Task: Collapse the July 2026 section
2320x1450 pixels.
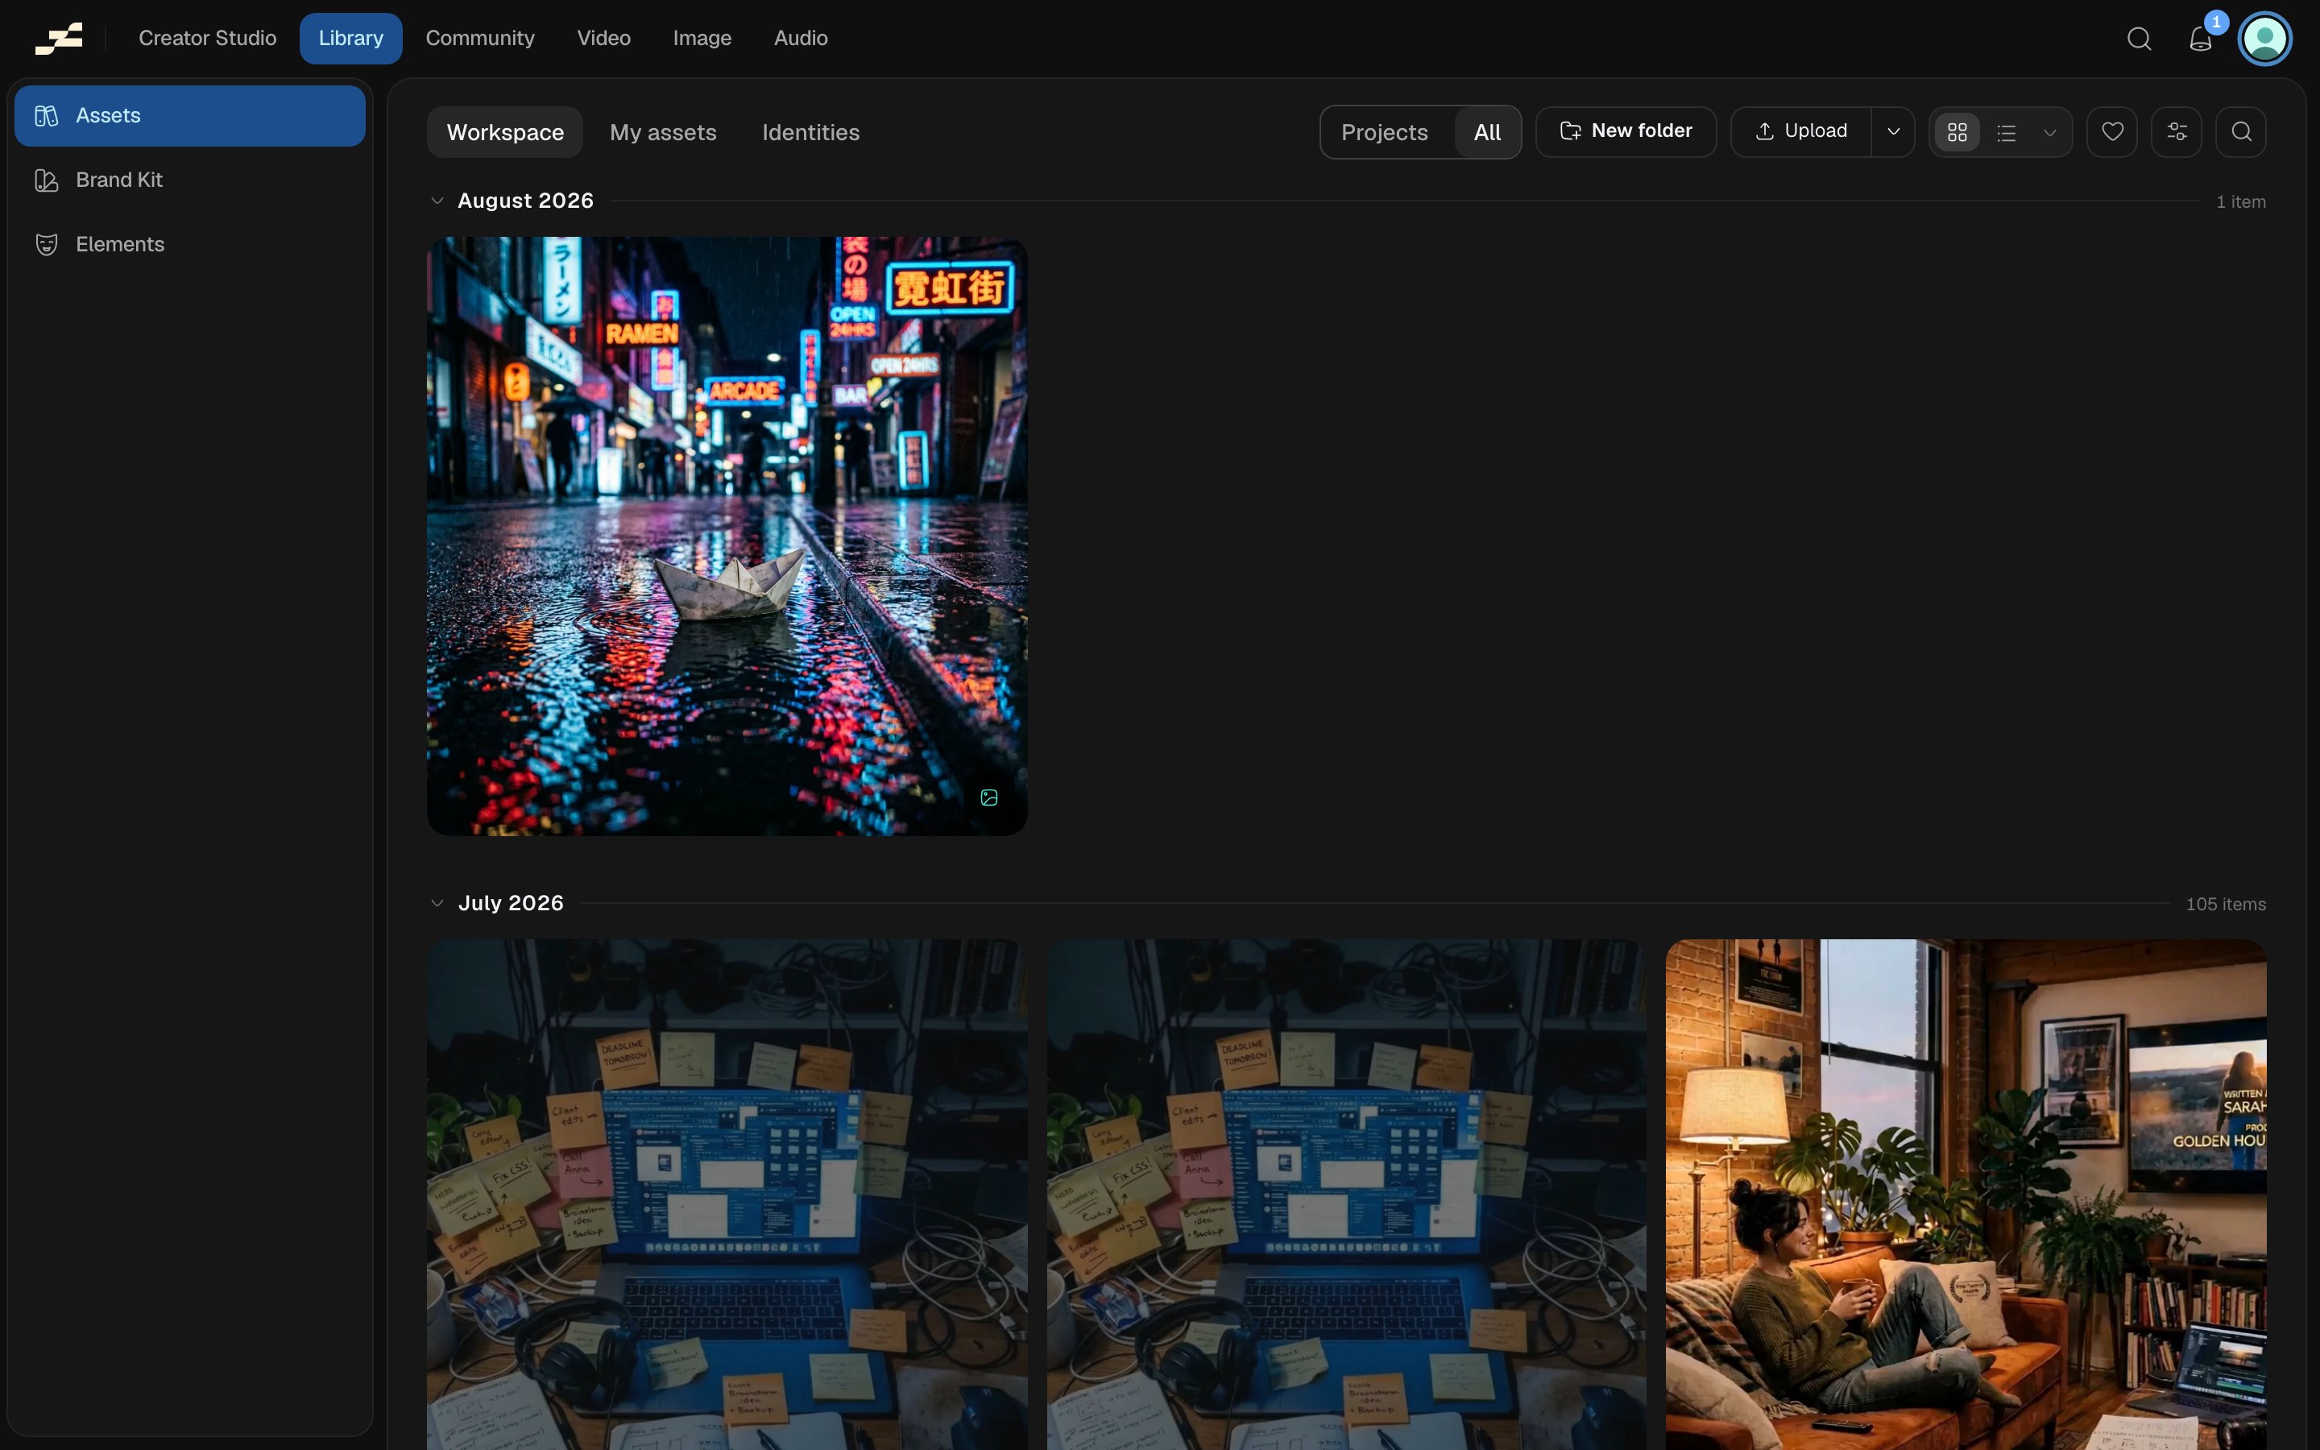Action: [437, 903]
